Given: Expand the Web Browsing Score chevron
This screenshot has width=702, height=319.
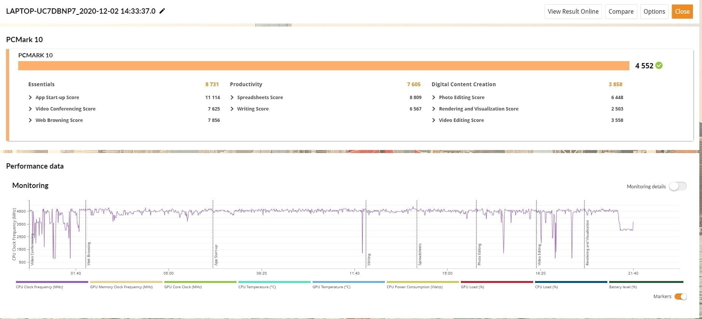Looking at the screenshot, I should click(x=30, y=120).
